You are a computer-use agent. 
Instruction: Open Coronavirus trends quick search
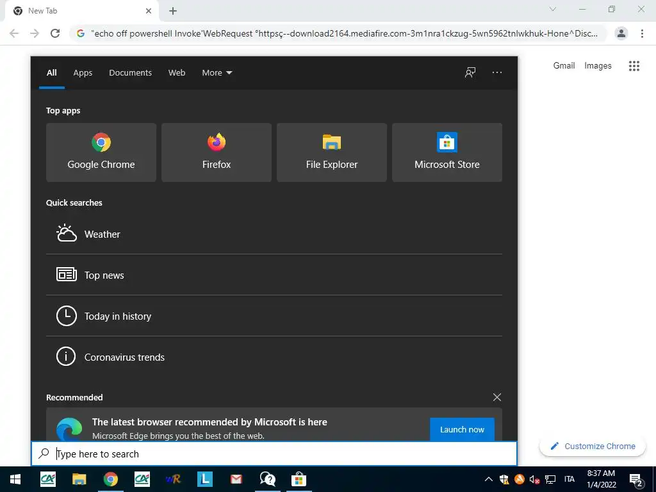274,357
